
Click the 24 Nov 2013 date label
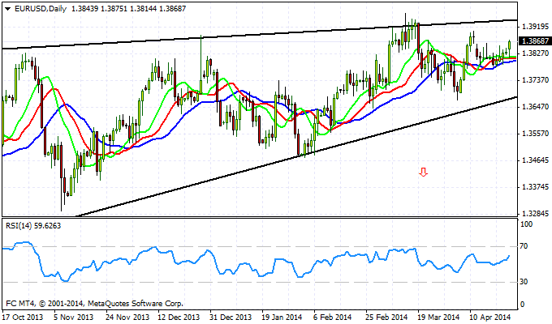click(x=127, y=317)
